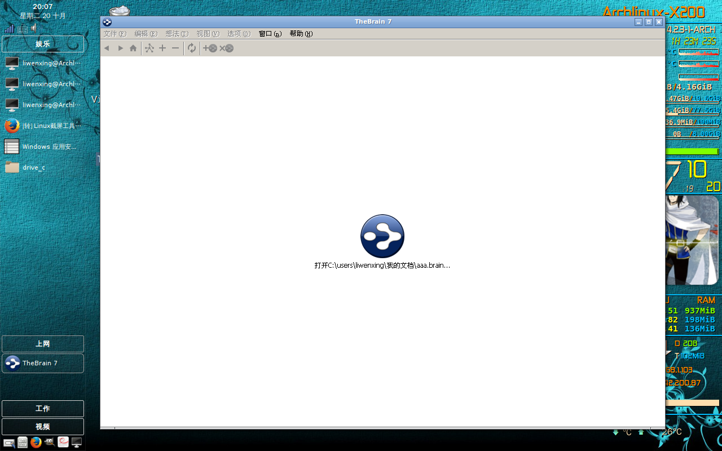
Task: Click the anime character picture on the right
Action: (692, 240)
